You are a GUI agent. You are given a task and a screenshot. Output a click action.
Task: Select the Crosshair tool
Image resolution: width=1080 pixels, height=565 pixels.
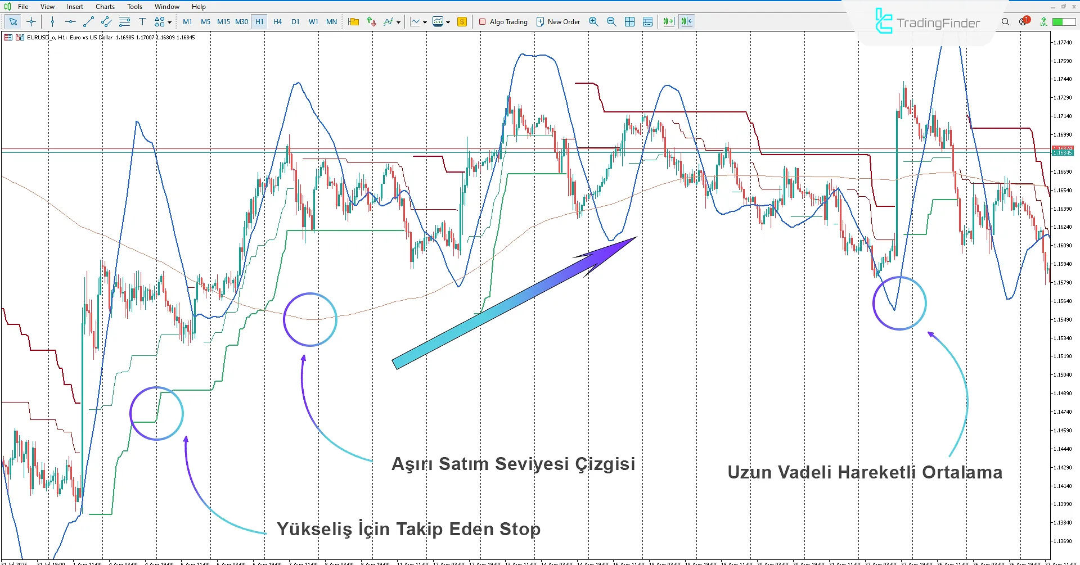(31, 21)
